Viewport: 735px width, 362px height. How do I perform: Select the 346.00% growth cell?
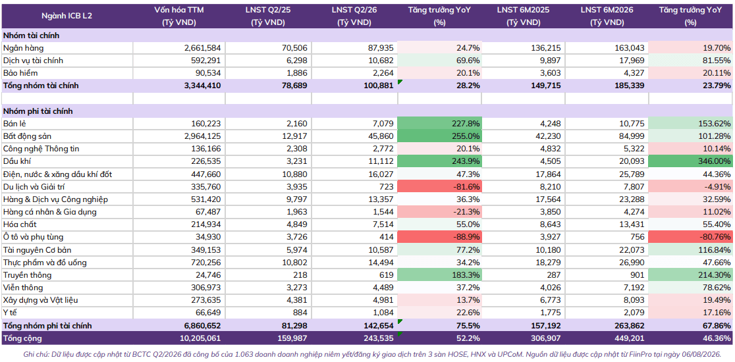[691, 161]
